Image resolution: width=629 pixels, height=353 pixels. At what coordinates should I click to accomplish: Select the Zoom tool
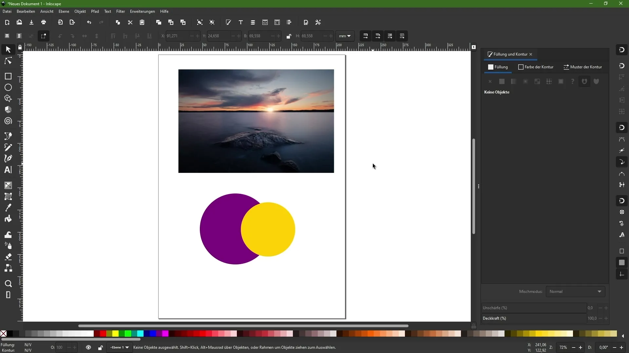coord(8,283)
